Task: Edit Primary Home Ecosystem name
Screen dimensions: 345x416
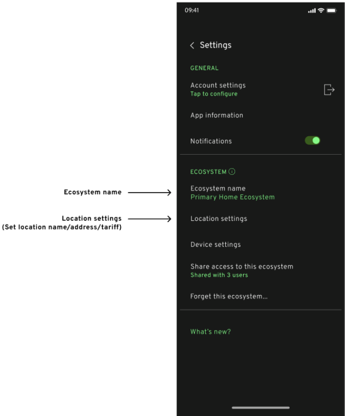Action: point(232,197)
